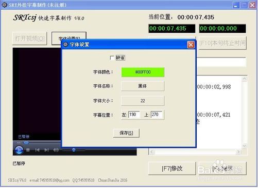Select subtitle time 00:00:07,421 in list
Image resolution: width=258 pixels, height=188 pixels.
[214, 115]
